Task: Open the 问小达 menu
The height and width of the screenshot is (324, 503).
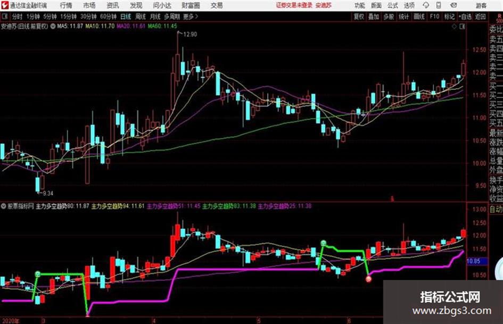Action: click(162, 5)
